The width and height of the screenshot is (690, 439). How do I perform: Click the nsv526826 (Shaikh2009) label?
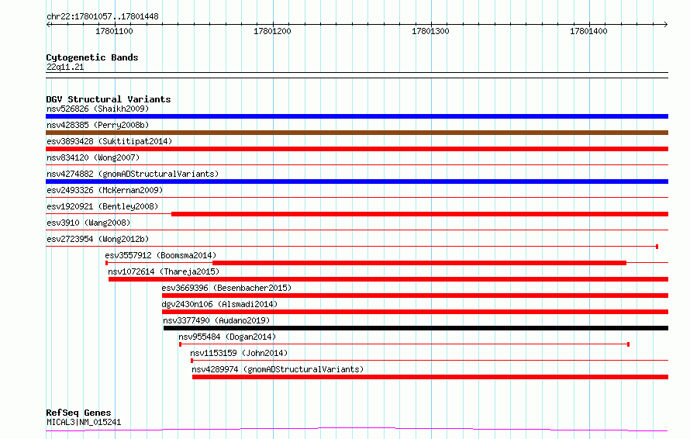98,109
